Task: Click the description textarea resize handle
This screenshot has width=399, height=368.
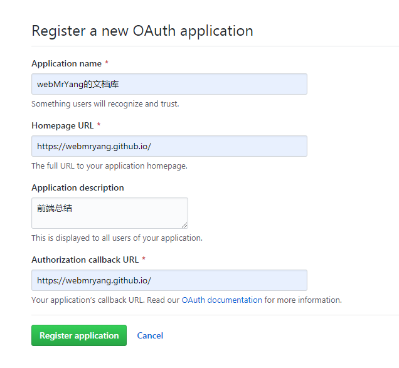Action: (x=184, y=225)
